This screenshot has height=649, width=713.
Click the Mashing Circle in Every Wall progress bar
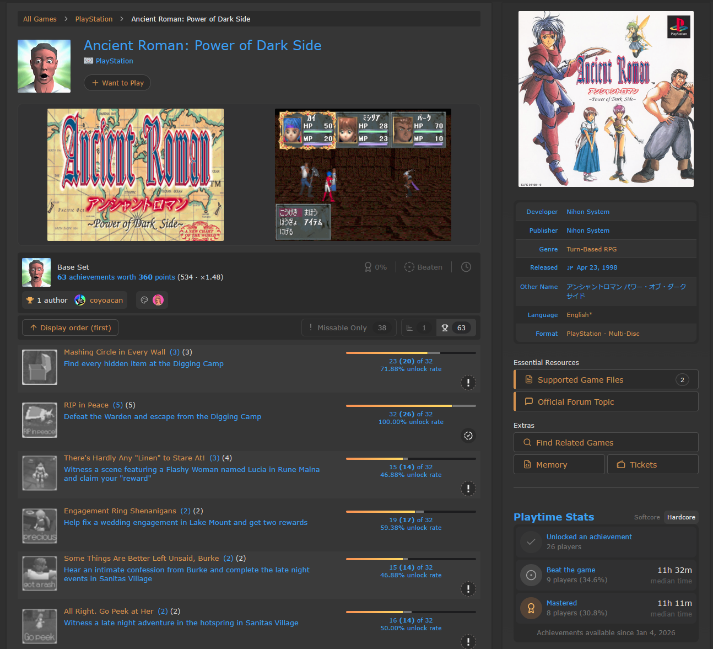[411, 353]
